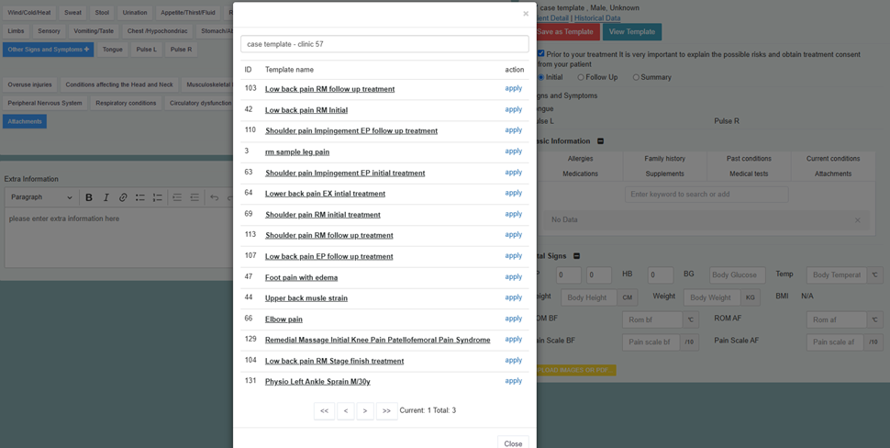890x448 pixels.
Task: Jump to the last page of templates
Action: click(386, 411)
